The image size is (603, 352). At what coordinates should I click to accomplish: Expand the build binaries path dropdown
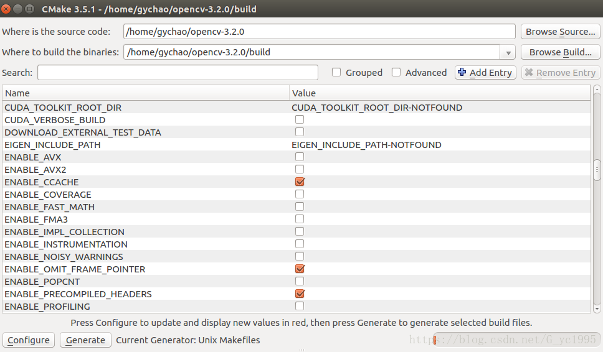[x=508, y=53]
